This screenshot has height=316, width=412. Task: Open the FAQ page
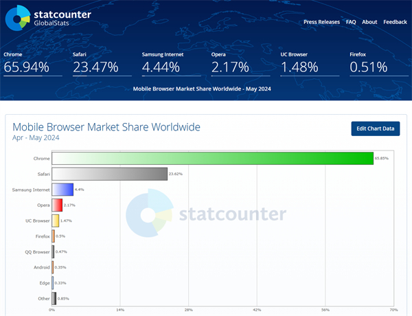click(351, 22)
